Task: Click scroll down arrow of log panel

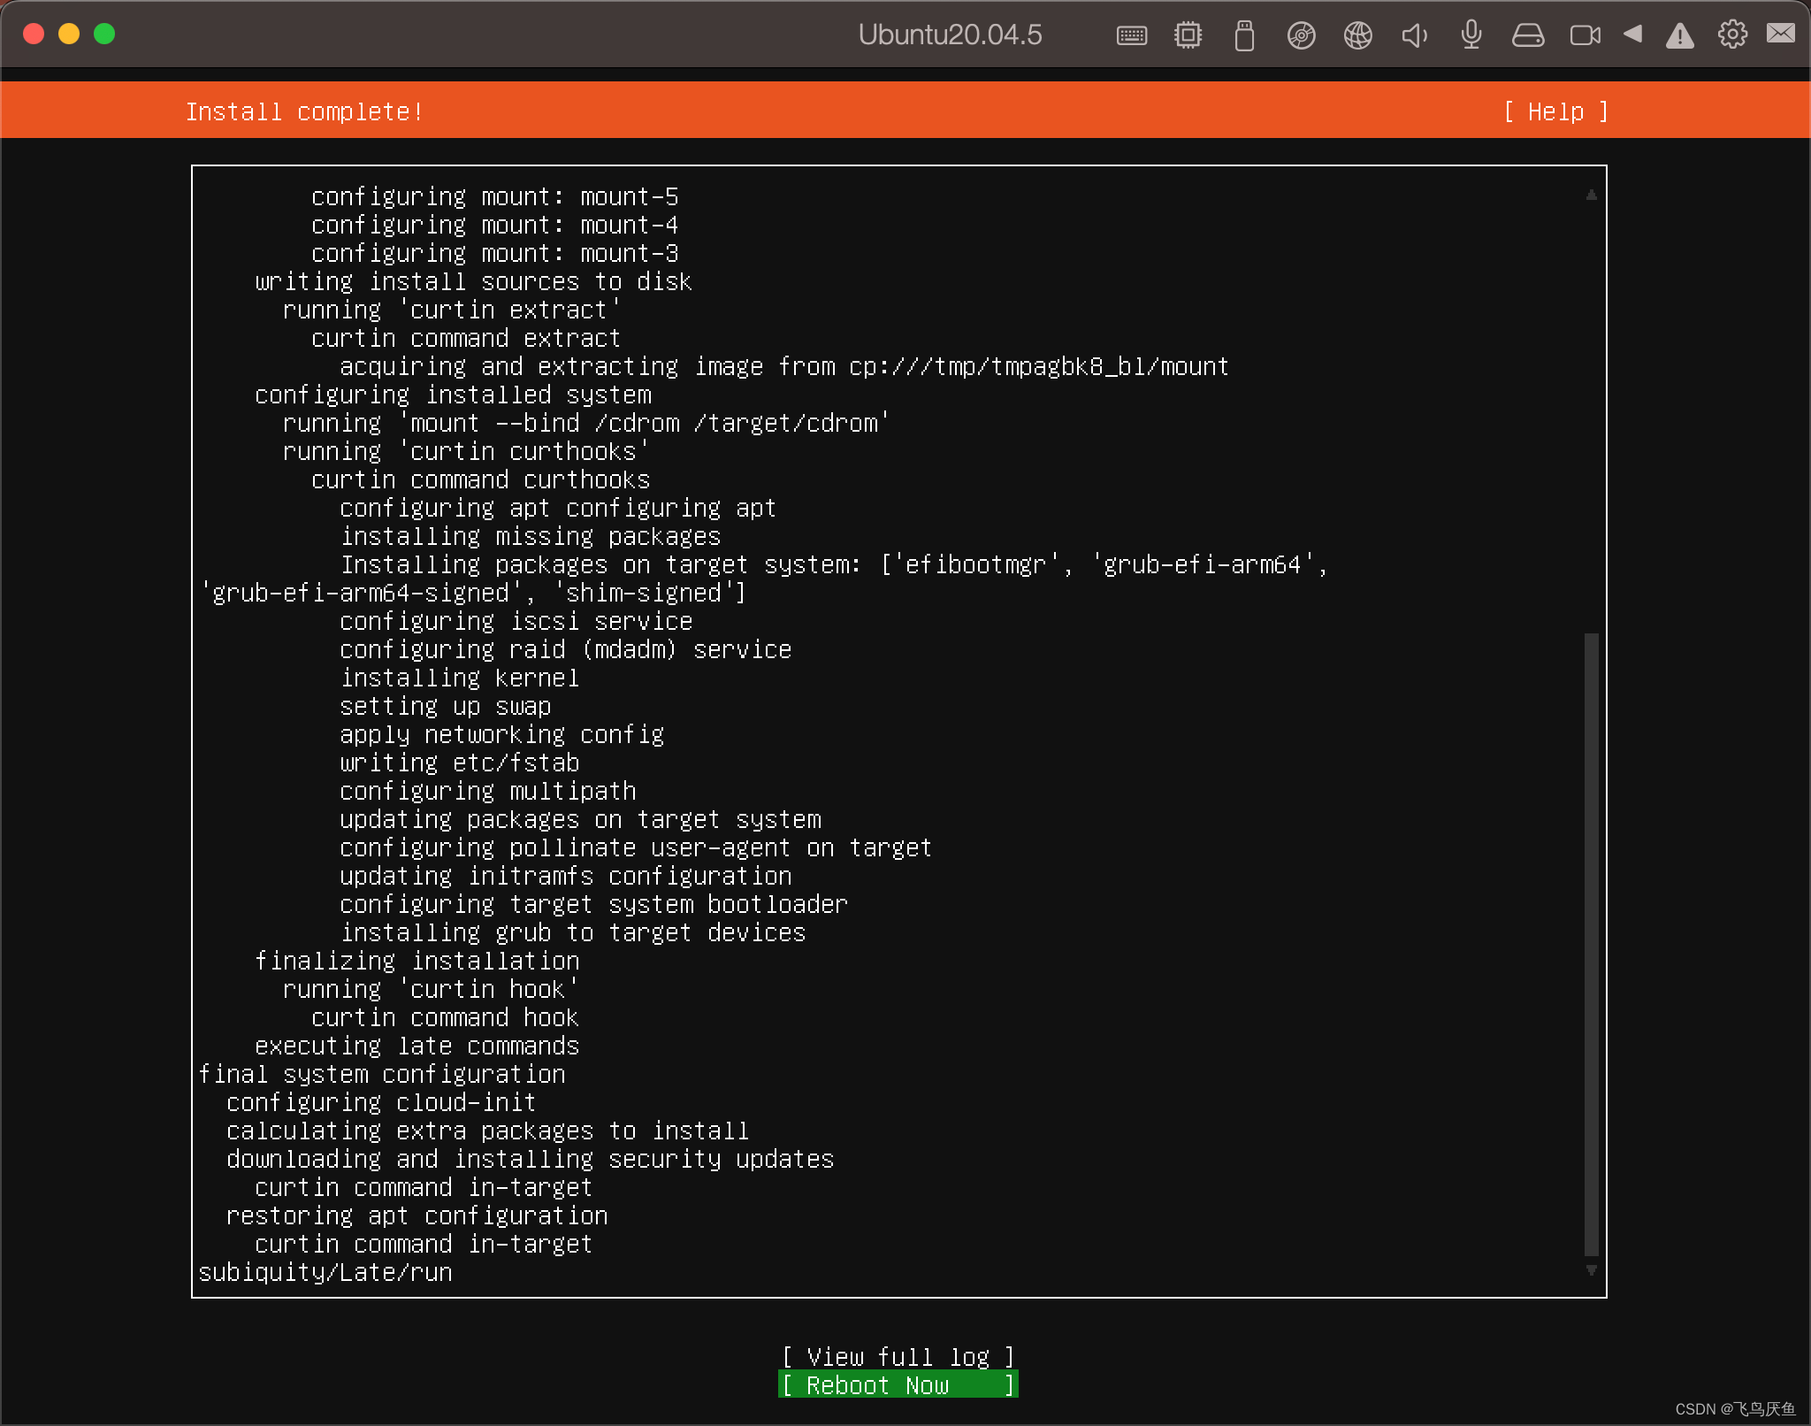Action: (1591, 1270)
